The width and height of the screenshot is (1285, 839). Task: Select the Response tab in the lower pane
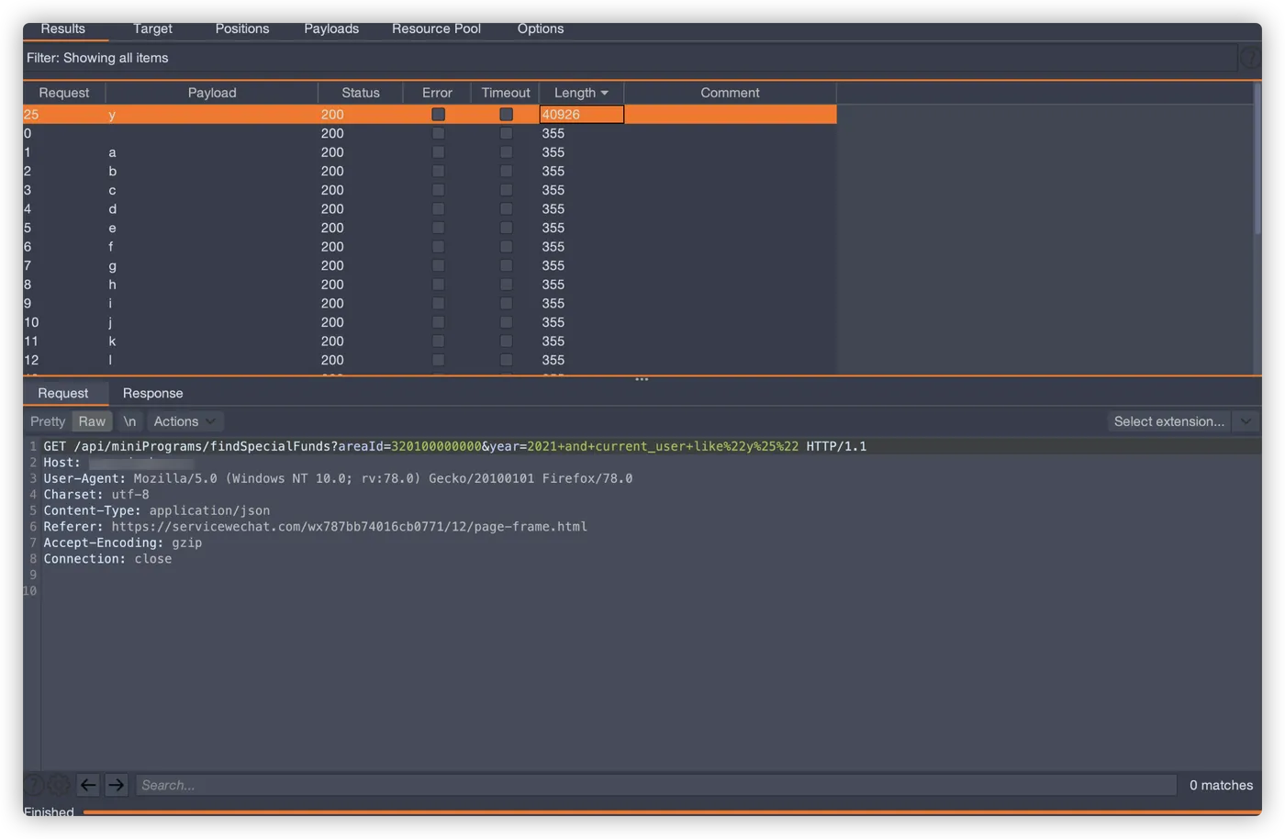(x=152, y=393)
